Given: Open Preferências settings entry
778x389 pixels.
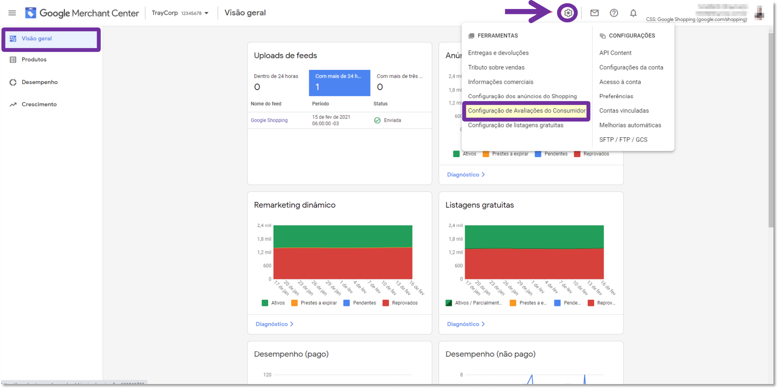Looking at the screenshot, I should point(616,96).
